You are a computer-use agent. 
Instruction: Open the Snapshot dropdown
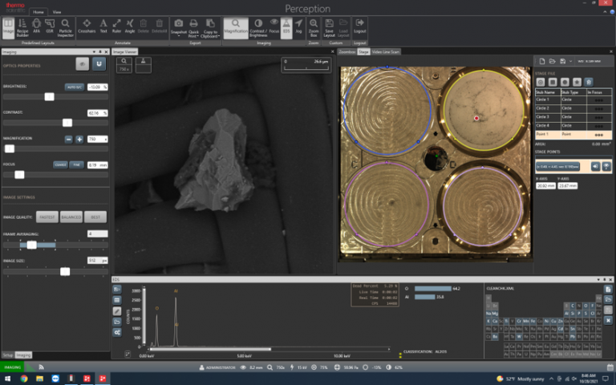pyautogui.click(x=178, y=37)
